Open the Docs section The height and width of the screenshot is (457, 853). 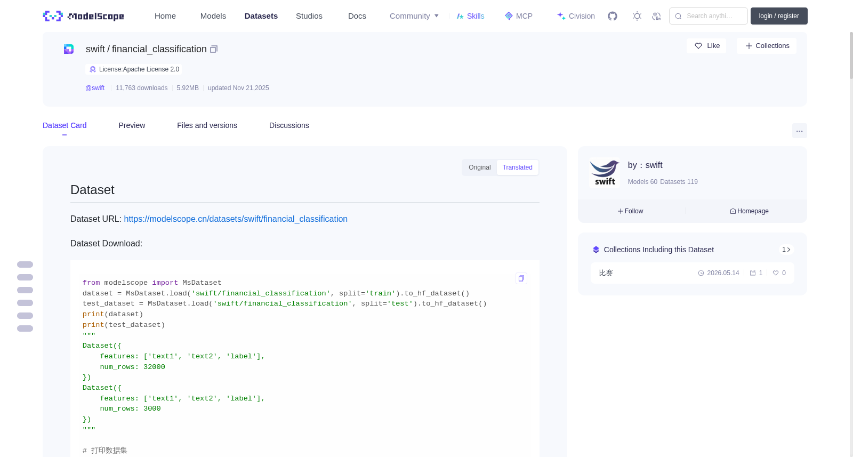pos(357,16)
